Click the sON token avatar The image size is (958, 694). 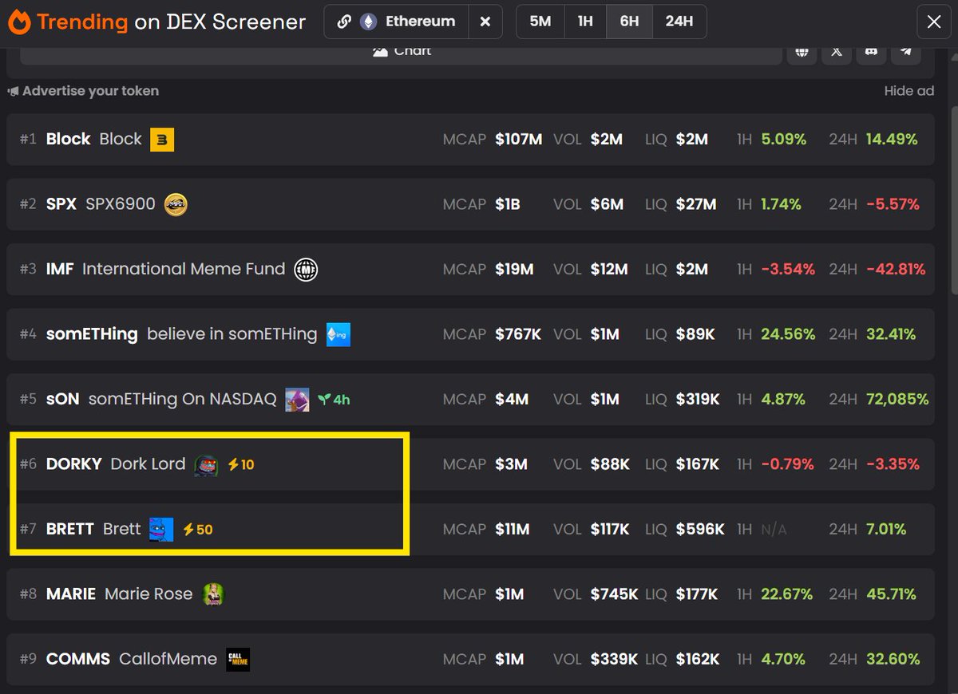pos(298,399)
